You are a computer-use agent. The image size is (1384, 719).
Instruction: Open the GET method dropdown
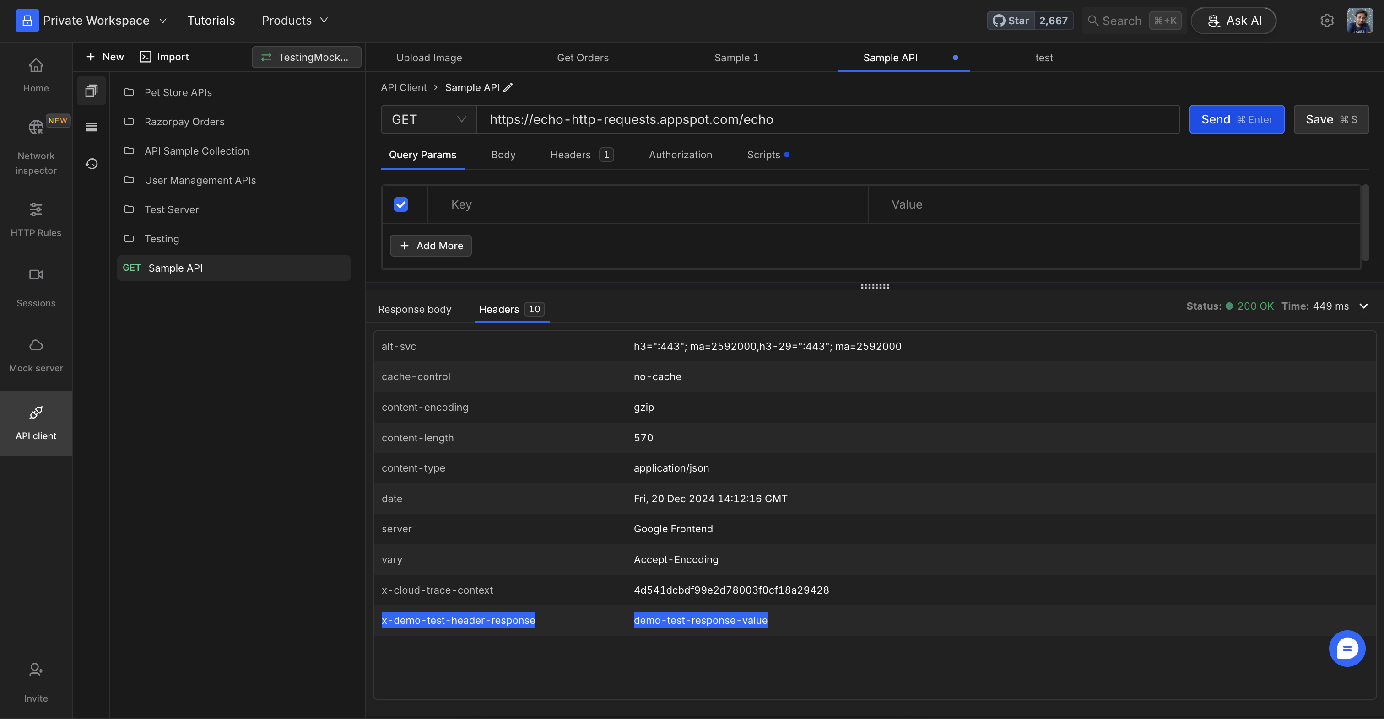428,120
